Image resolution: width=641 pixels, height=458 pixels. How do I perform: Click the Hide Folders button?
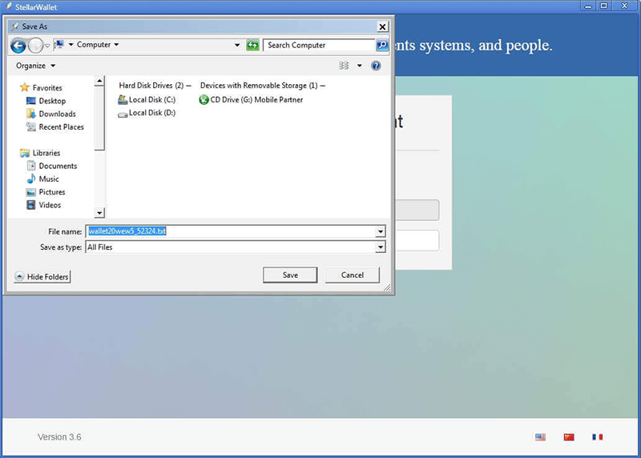tap(42, 276)
